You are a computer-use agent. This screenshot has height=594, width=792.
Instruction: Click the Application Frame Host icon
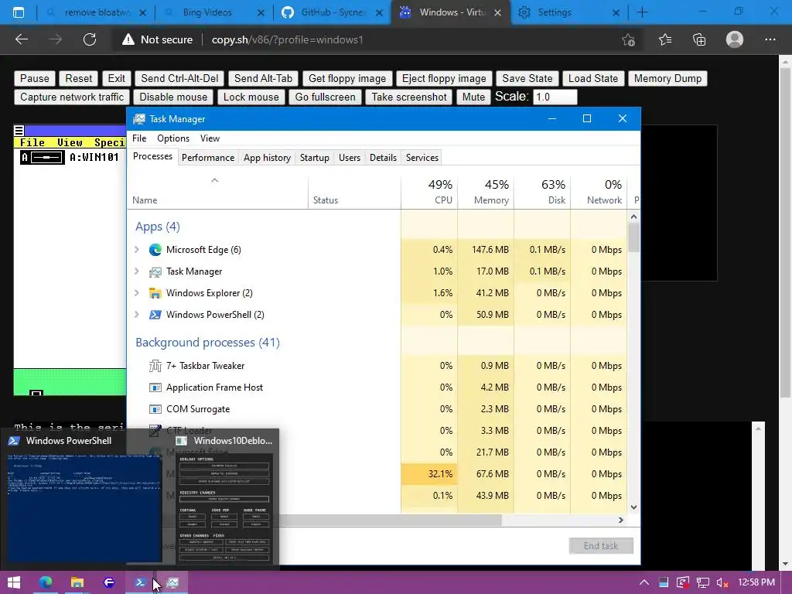pyautogui.click(x=155, y=387)
